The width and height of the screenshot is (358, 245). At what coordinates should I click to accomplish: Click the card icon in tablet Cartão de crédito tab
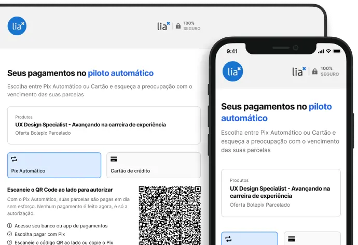[114, 159]
